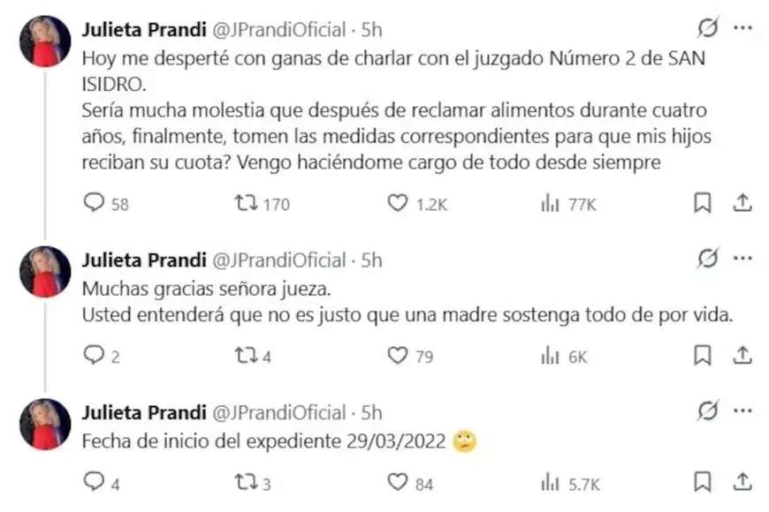Screen dimensions: 769x512
Task: Open analytics showing 77K views
Action: tap(550, 204)
